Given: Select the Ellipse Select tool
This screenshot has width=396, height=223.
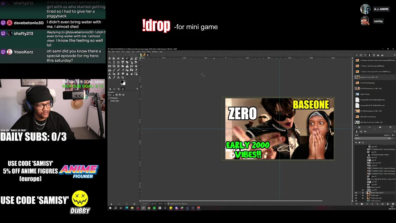Looking at the screenshot, I should 123,59.
